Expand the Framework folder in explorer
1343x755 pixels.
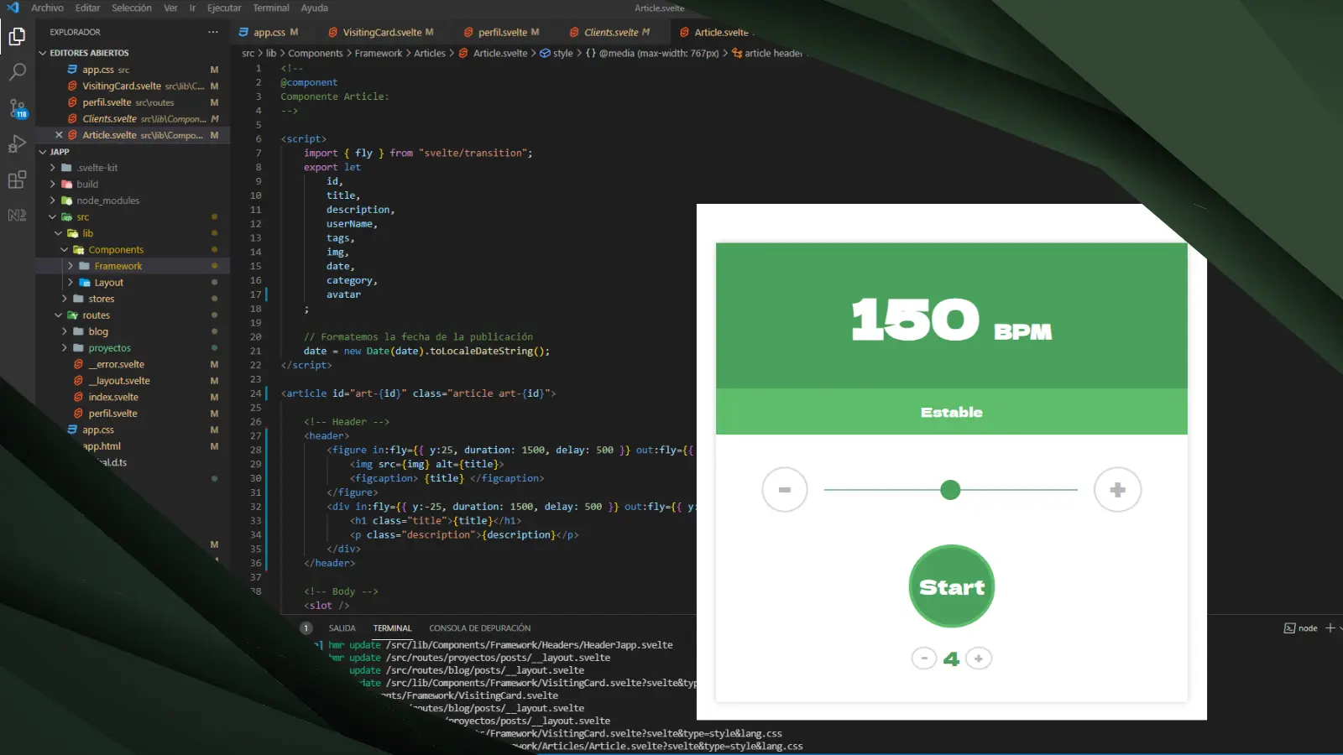[71, 266]
